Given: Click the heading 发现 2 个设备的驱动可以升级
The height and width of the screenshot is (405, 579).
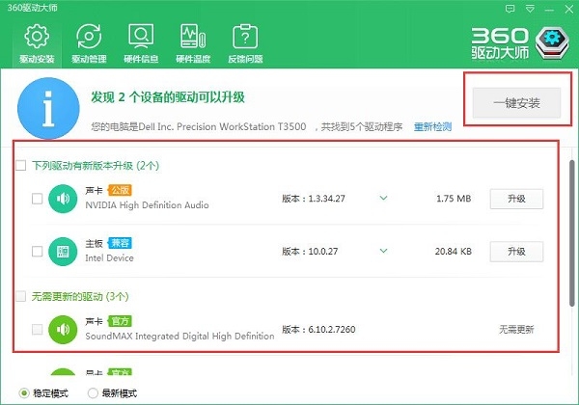Looking at the screenshot, I should (x=168, y=97).
